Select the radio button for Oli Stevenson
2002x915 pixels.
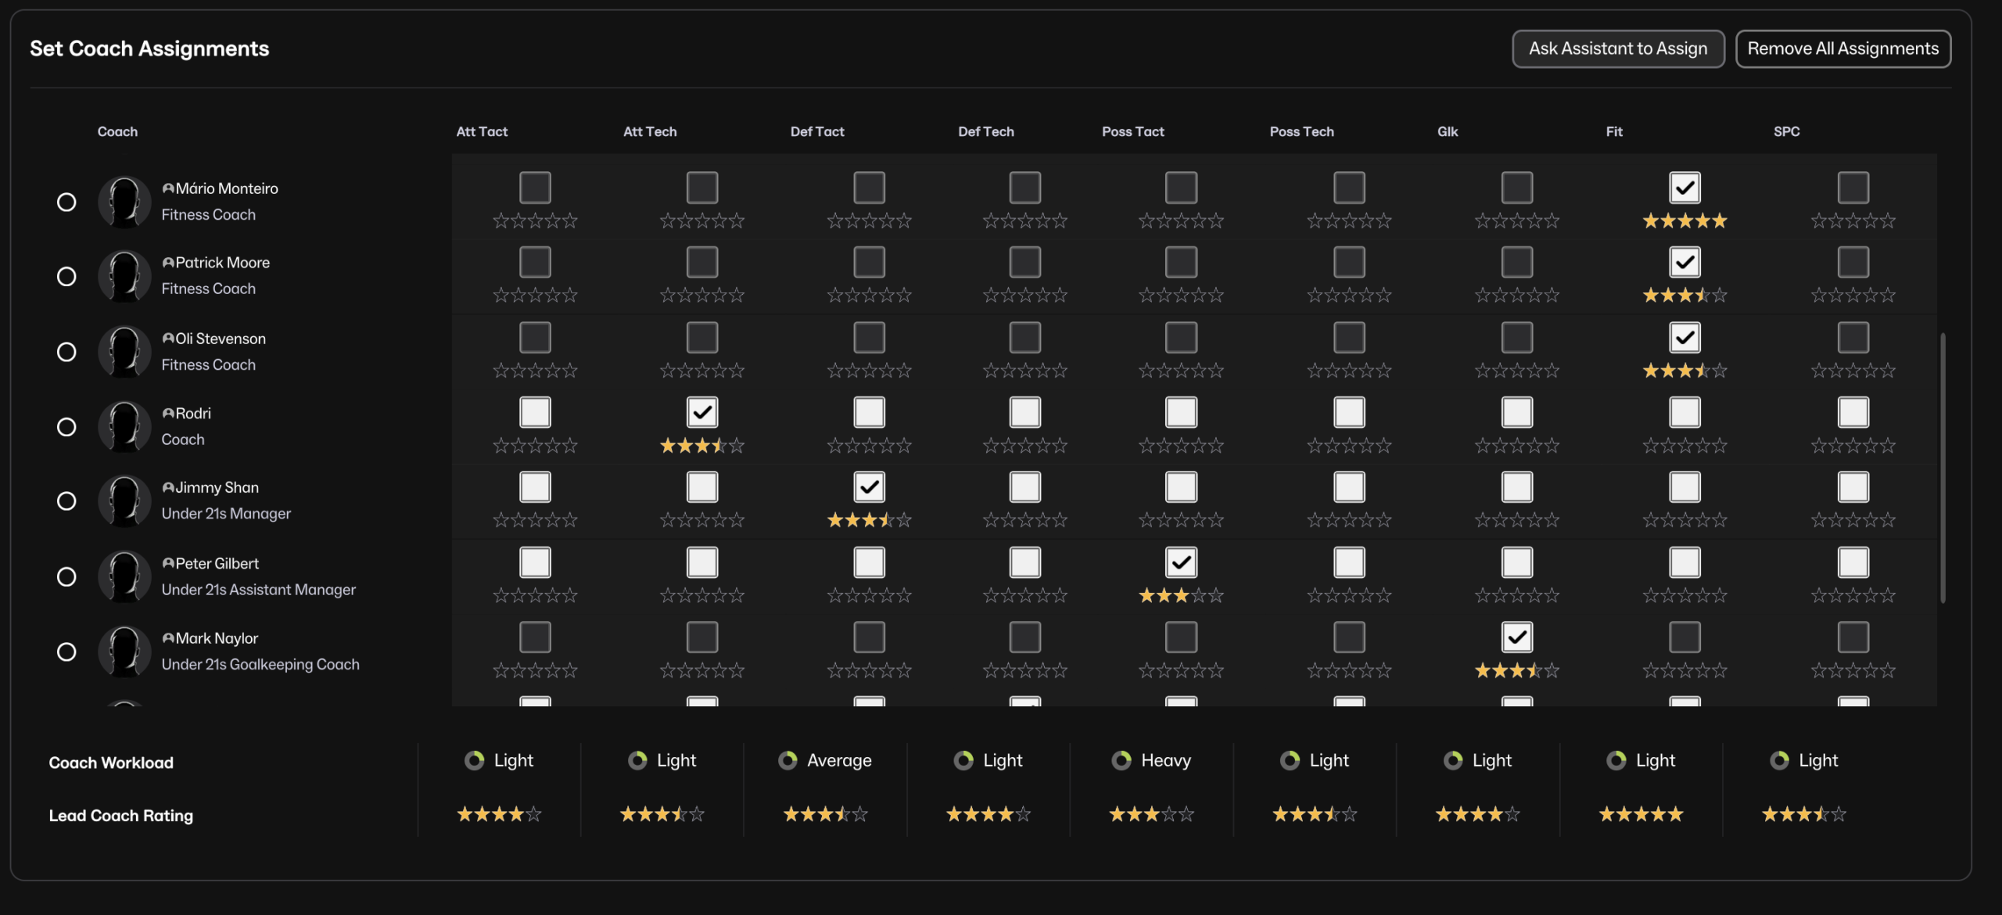click(66, 352)
